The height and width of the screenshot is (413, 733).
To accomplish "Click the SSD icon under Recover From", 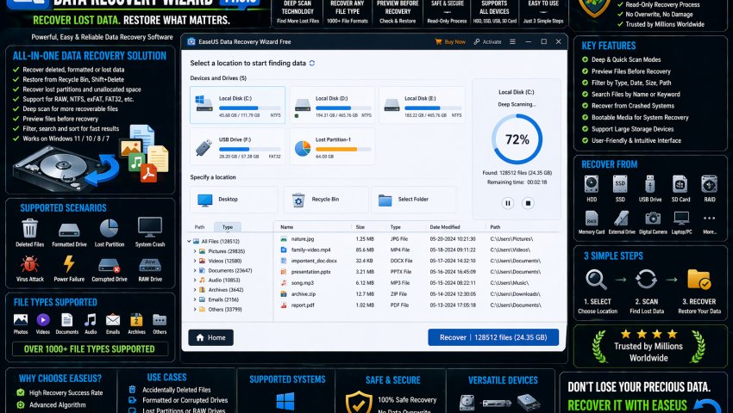I will [x=620, y=184].
